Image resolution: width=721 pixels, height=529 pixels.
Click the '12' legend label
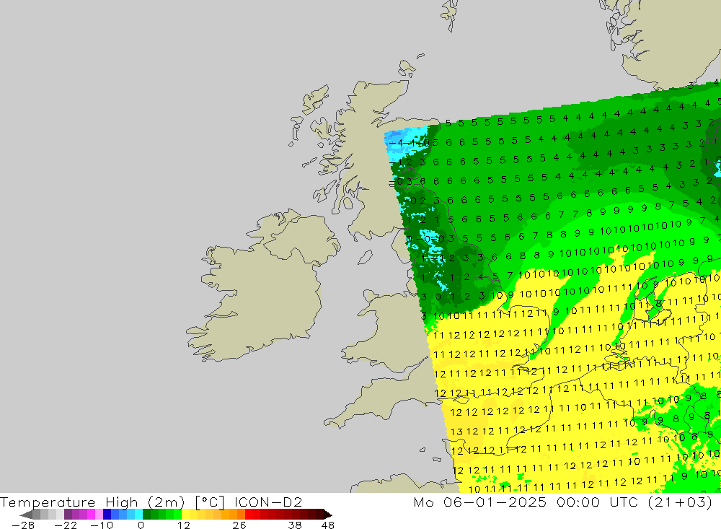(184, 525)
